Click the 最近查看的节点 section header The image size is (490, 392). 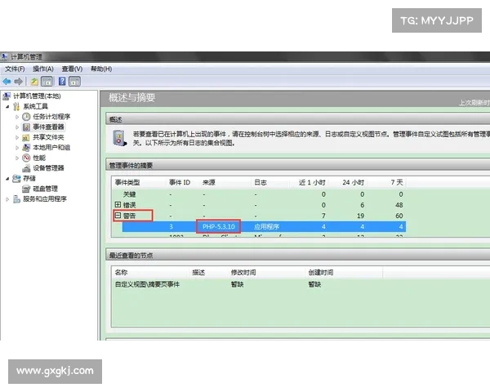pos(297,256)
